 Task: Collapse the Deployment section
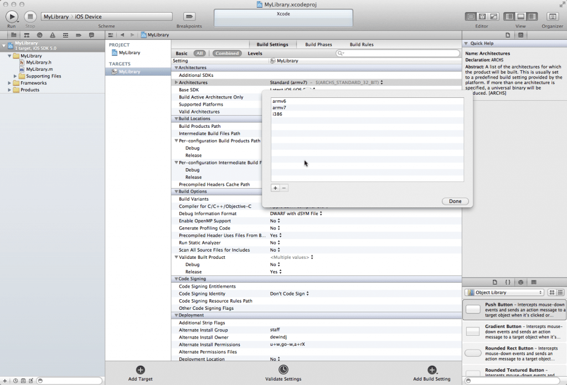176,315
